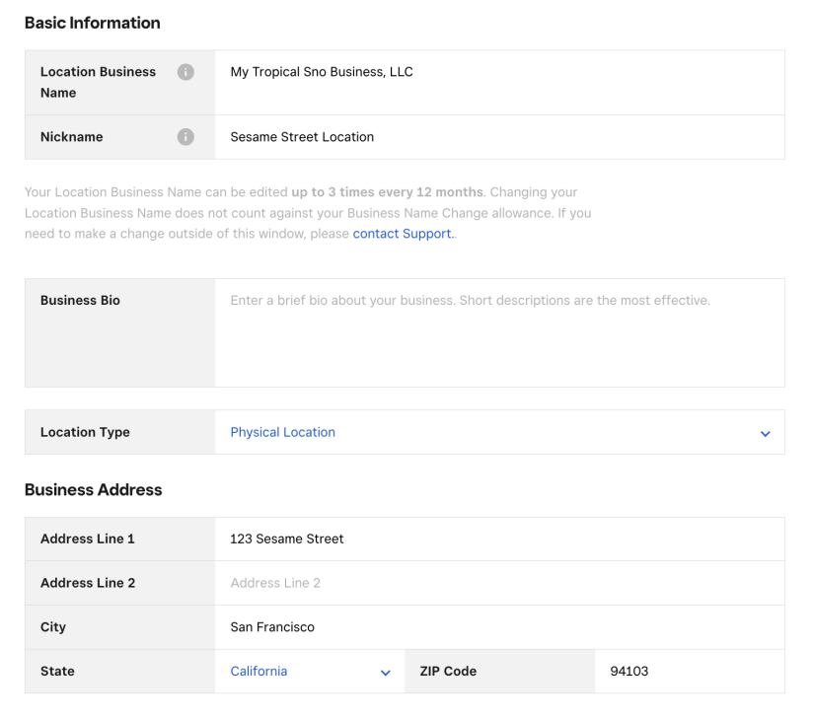Viewport: 814px width, 718px height.
Task: Click the 'Business Address' section heading
Action: click(x=93, y=490)
